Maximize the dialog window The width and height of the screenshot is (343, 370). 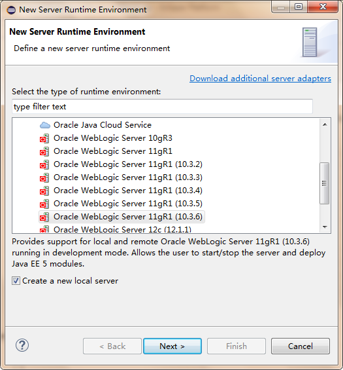pyautogui.click(x=299, y=7)
